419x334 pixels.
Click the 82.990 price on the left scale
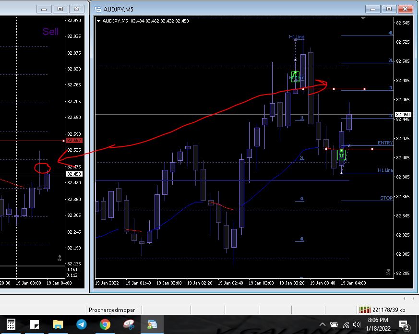point(74,20)
